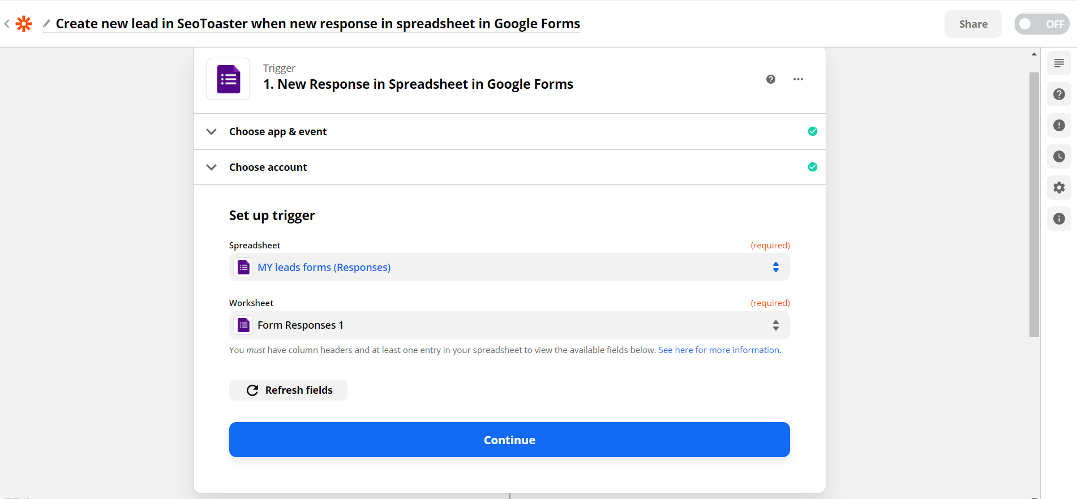
Task: Open the trigger step help question icon
Action: [x=770, y=79]
